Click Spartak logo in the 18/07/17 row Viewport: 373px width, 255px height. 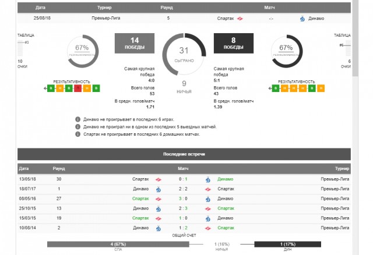(208, 189)
